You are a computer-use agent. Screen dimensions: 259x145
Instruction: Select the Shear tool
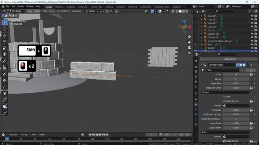(x=4, y=107)
